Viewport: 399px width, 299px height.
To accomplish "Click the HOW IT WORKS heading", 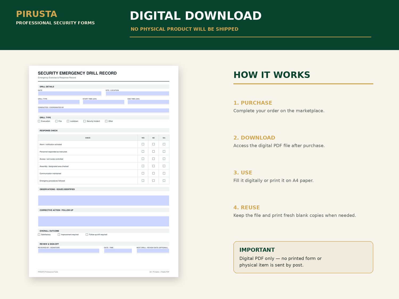I will (272, 75).
